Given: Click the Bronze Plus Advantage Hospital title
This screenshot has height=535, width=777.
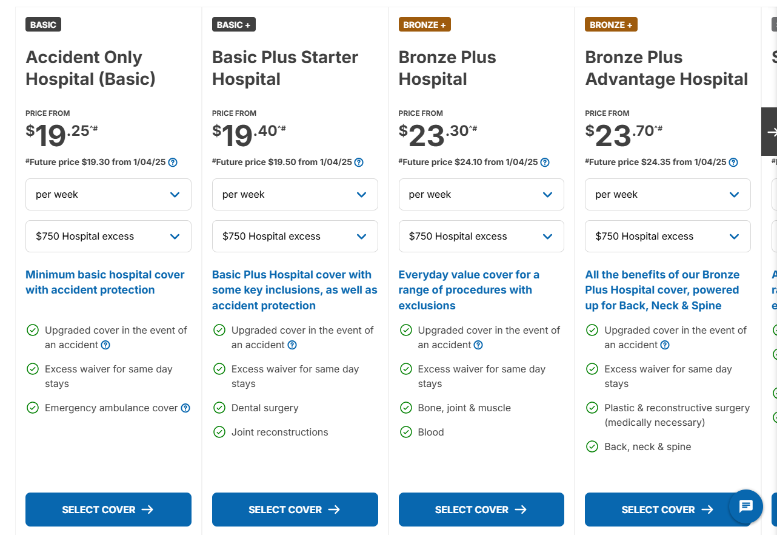Looking at the screenshot, I should point(667,68).
